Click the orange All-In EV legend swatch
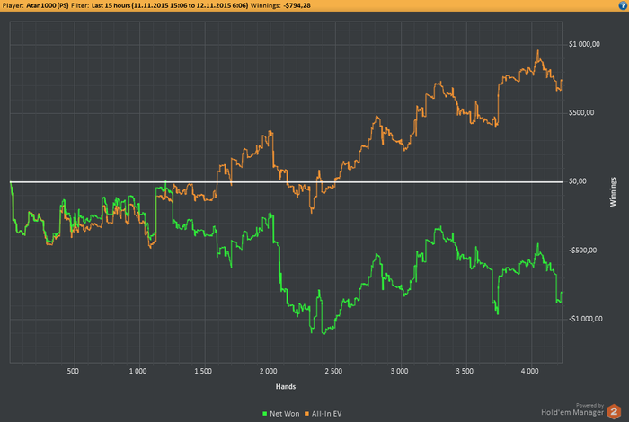Viewport: 629px width, 422px height. click(307, 414)
